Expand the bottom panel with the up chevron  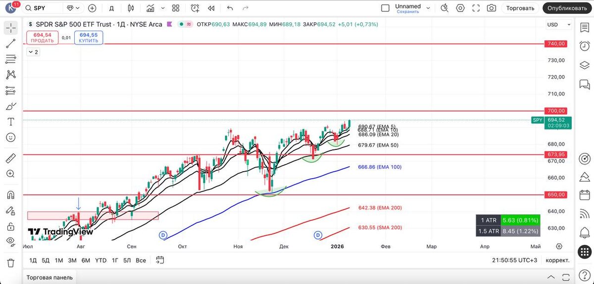(551, 277)
